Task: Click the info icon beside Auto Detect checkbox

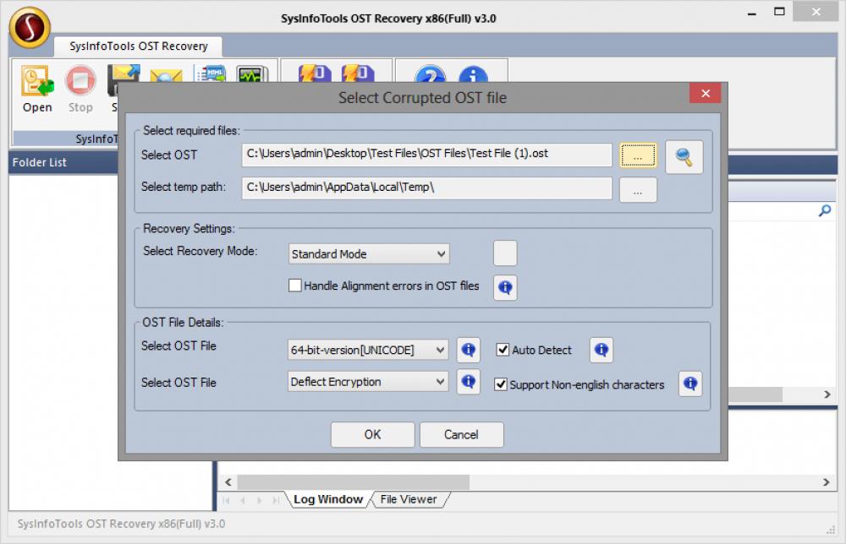Action: 601,349
